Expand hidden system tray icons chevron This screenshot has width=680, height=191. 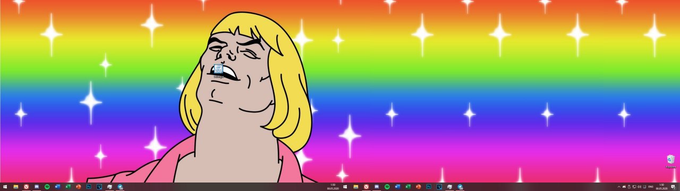(x=619, y=187)
